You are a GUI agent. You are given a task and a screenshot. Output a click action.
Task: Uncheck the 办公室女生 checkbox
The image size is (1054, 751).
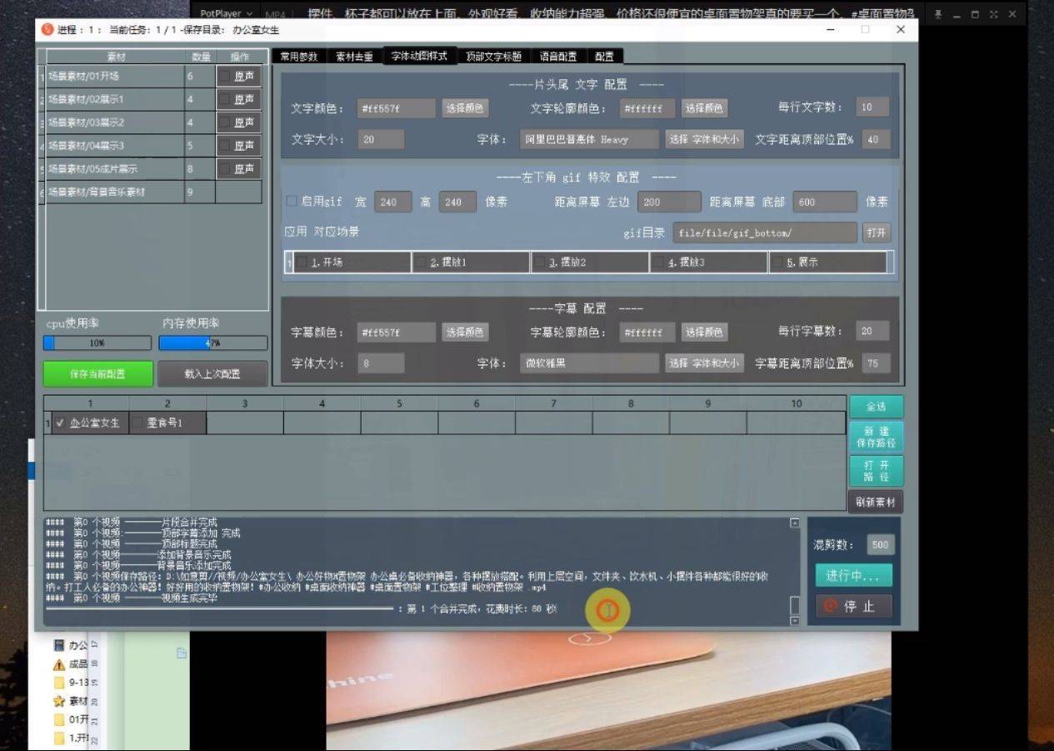click(60, 423)
